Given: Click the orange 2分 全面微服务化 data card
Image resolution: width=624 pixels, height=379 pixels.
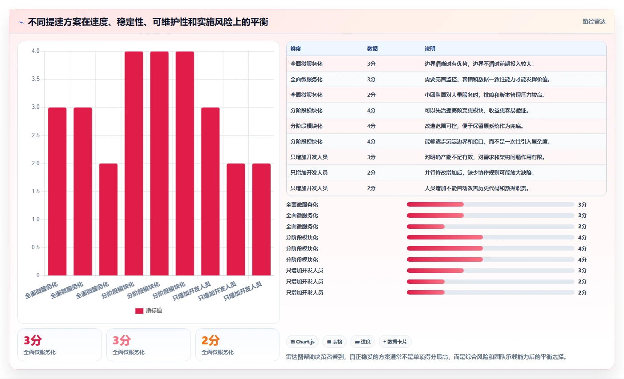Looking at the screenshot, I should (x=237, y=345).
